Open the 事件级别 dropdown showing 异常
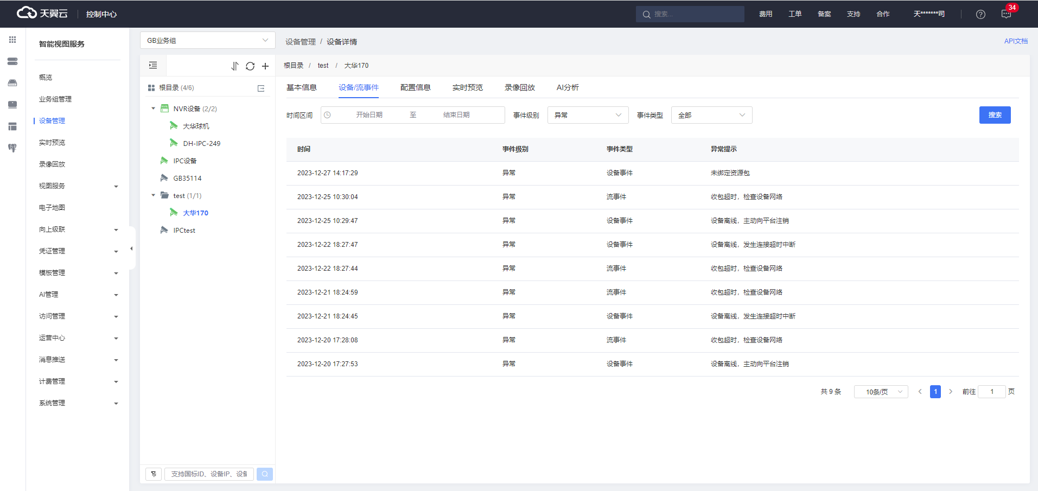Viewport: 1038px width, 491px height. click(x=588, y=115)
